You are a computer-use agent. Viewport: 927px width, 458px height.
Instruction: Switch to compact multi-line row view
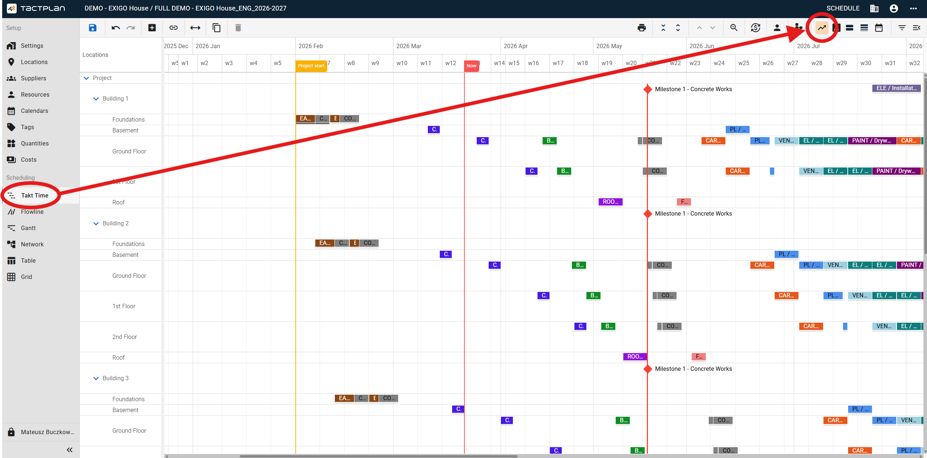tap(864, 28)
